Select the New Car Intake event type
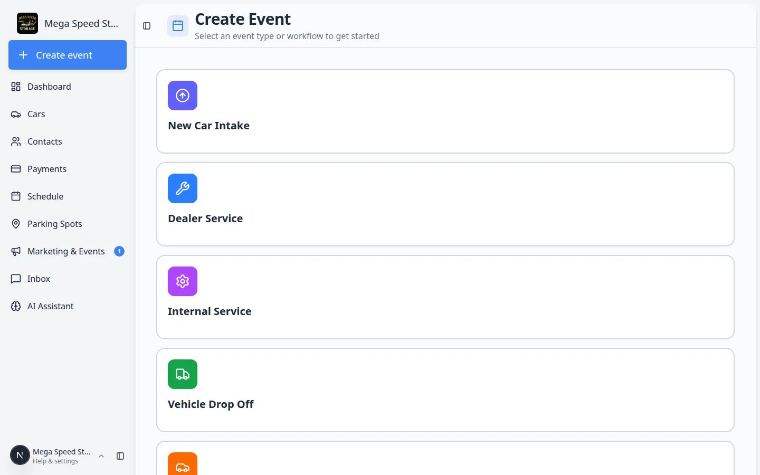This screenshot has width=760, height=475. click(445, 111)
